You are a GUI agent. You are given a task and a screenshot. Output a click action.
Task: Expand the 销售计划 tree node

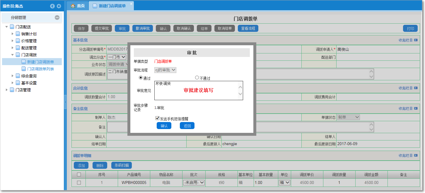coord(13,34)
